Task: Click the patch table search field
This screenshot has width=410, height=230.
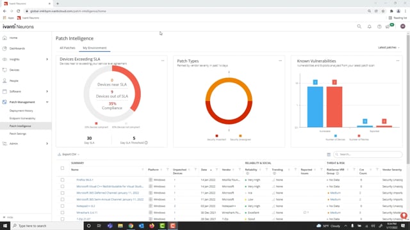Action: pos(368,155)
